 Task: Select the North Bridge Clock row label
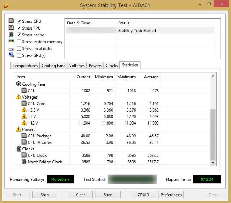[45, 162]
